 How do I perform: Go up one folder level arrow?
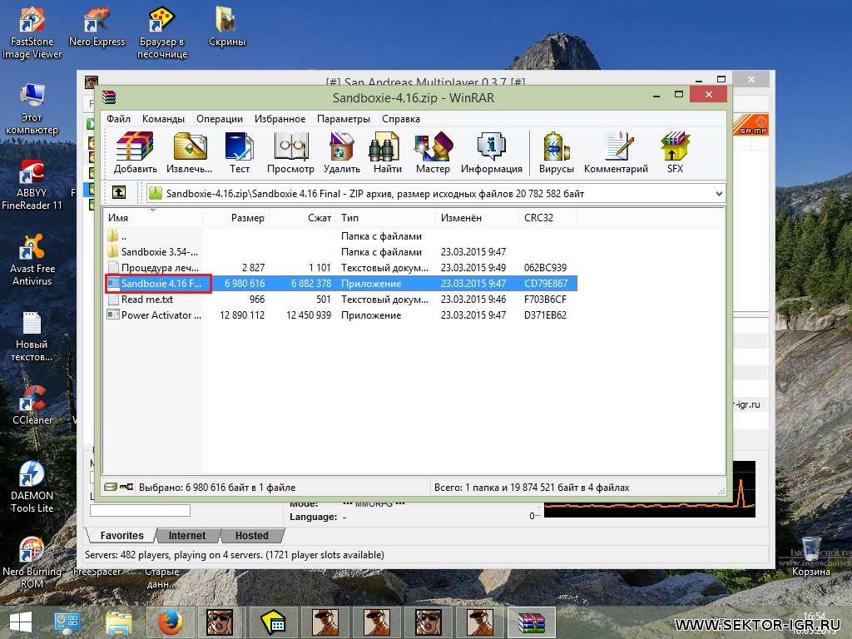[119, 192]
